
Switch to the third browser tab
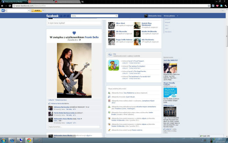click(x=68, y=2)
